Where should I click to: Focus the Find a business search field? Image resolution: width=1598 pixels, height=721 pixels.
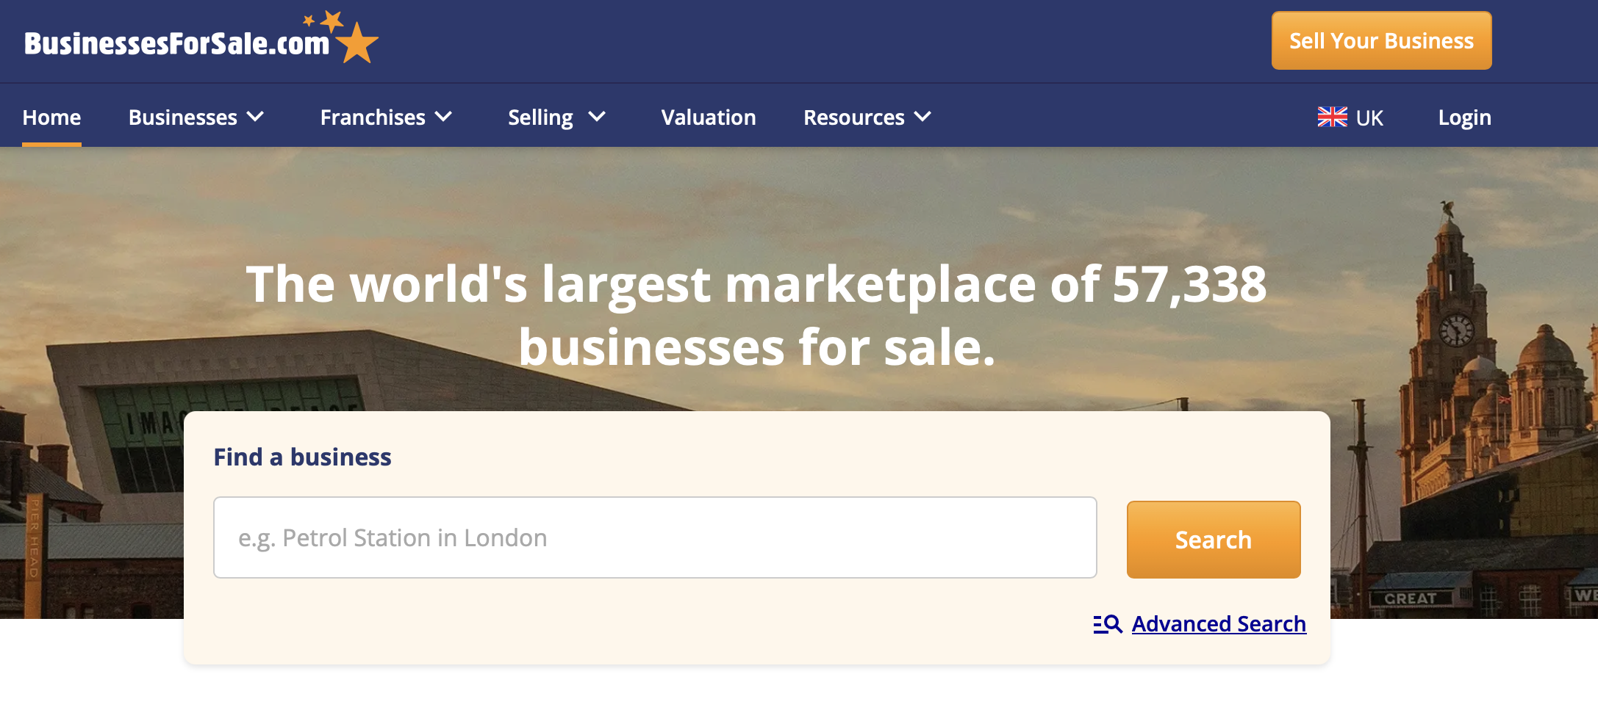pyautogui.click(x=654, y=537)
